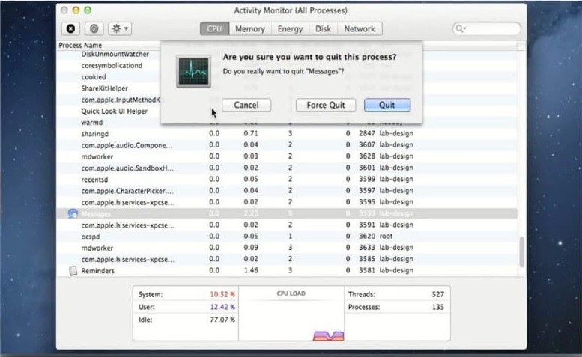Viewport: 582px width, 357px height.
Task: Click the Processes count 135
Action: (x=437, y=307)
